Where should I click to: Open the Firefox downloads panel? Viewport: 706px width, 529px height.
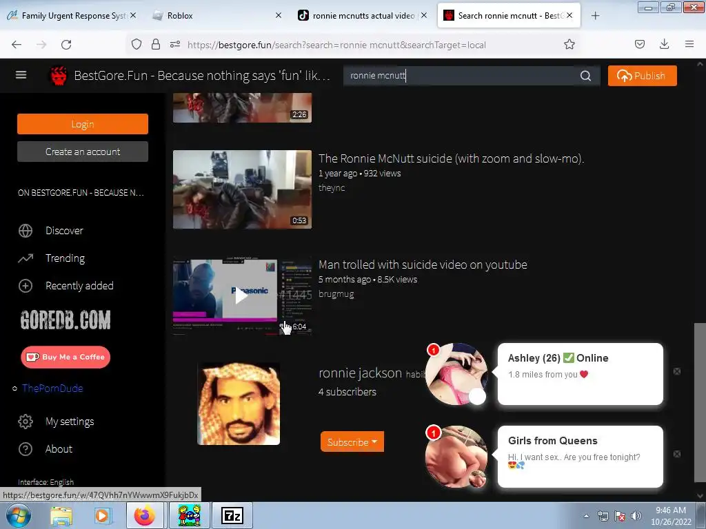(664, 44)
